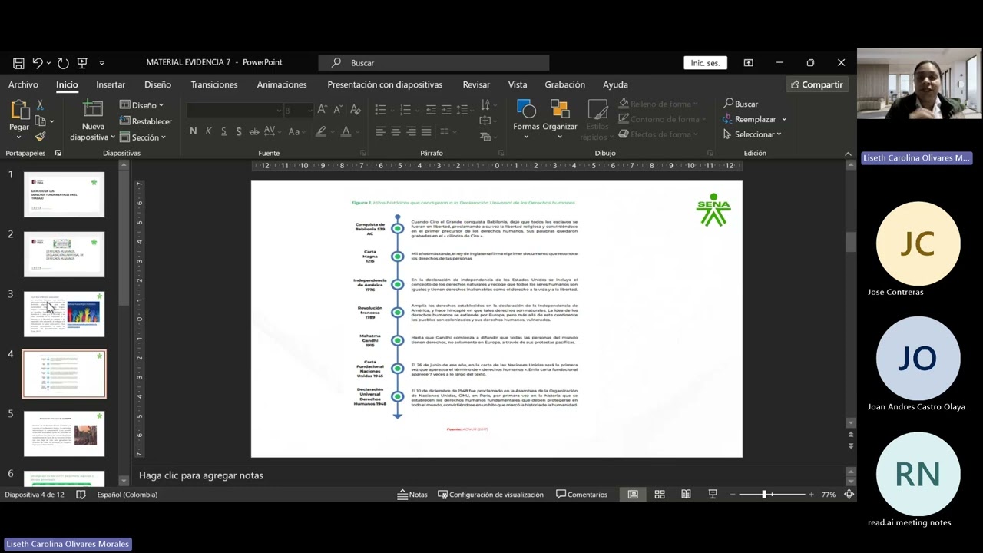Justify the text
This screenshot has height=553, width=983.
426,131
